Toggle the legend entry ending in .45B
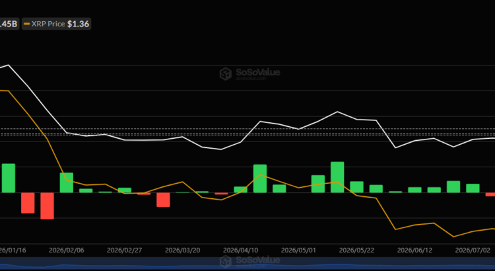 pos(9,24)
